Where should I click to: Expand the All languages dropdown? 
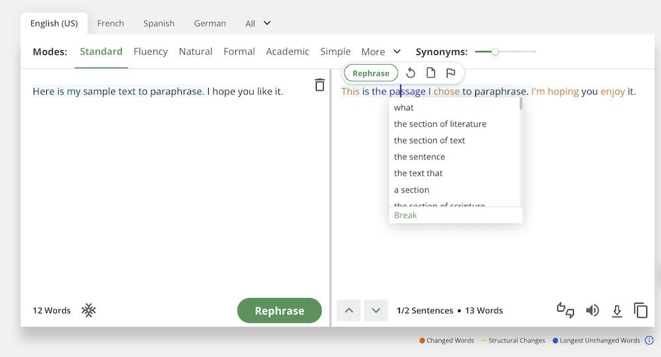coord(258,23)
